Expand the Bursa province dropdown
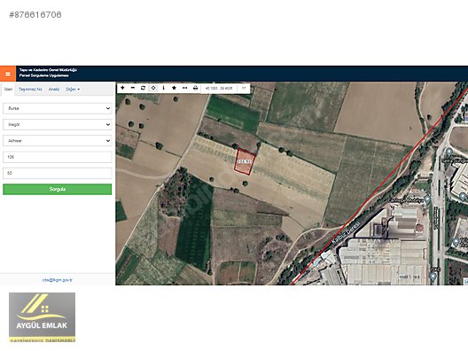 pyautogui.click(x=58, y=108)
